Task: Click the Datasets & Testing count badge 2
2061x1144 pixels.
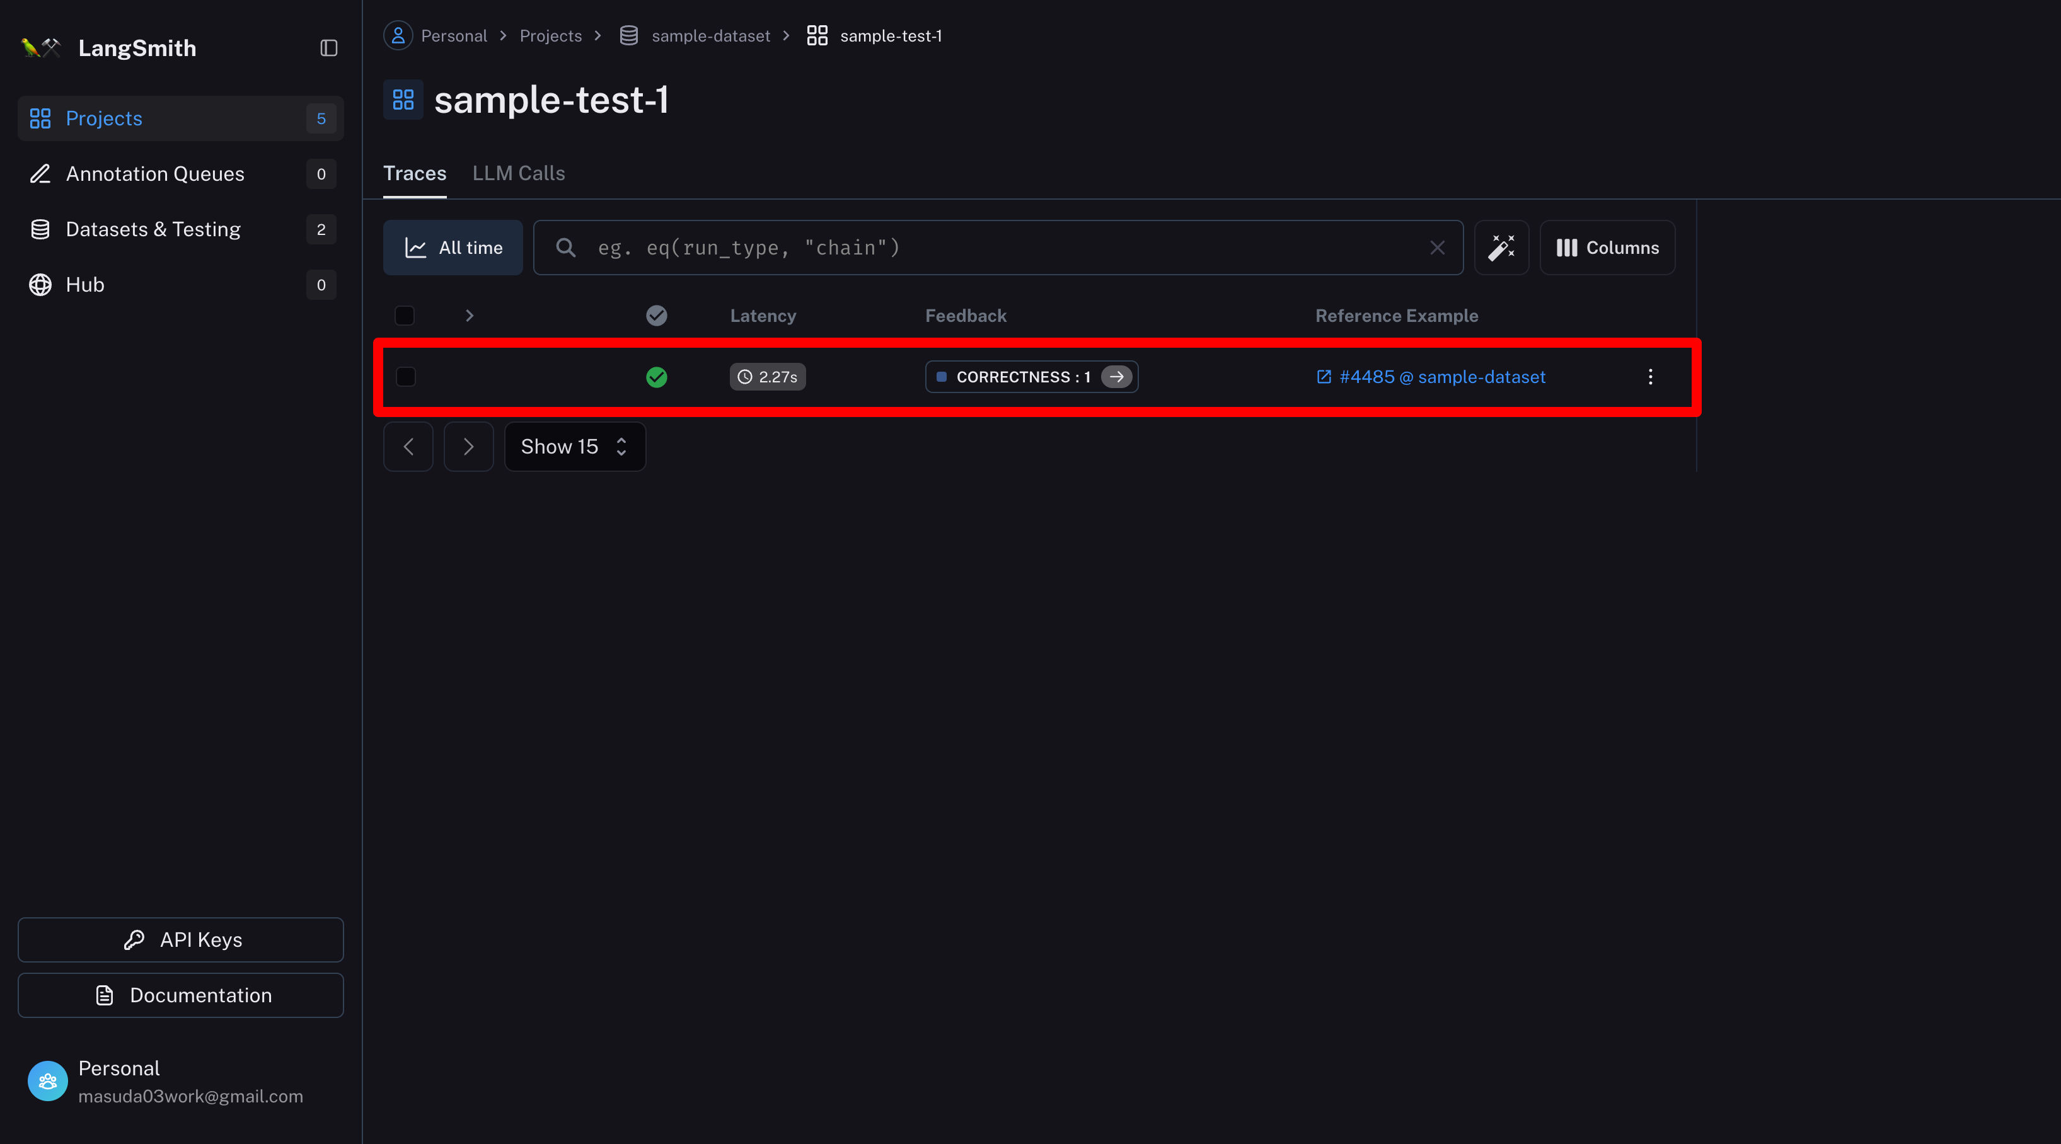Action: tap(321, 229)
